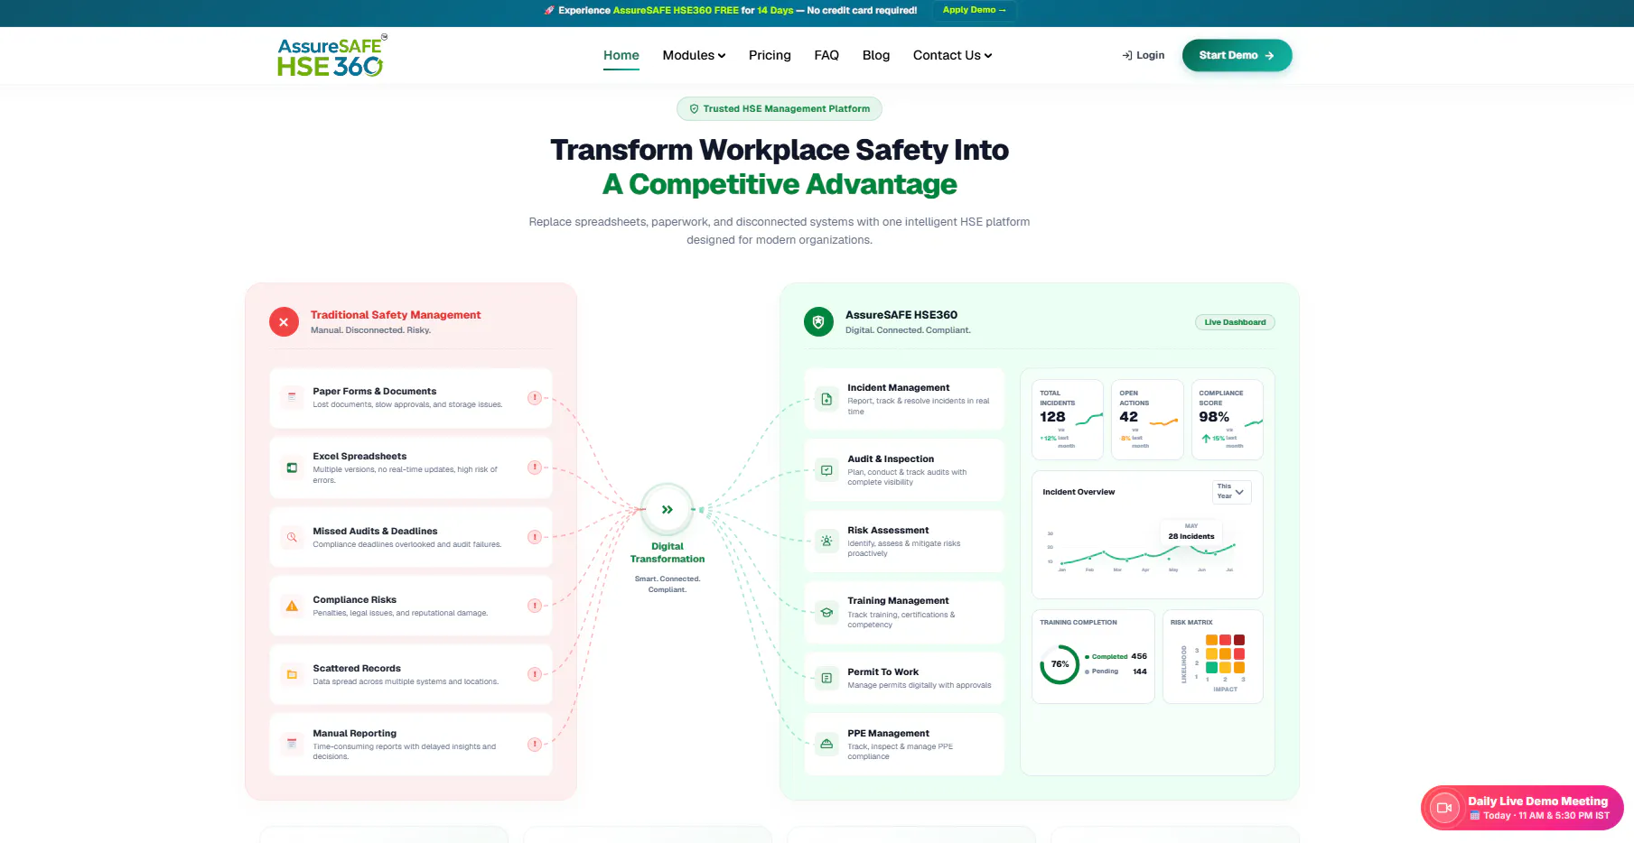Click the Trusted HSE Management Platform badge
Image resolution: width=1634 pixels, height=843 pixels.
click(x=780, y=108)
